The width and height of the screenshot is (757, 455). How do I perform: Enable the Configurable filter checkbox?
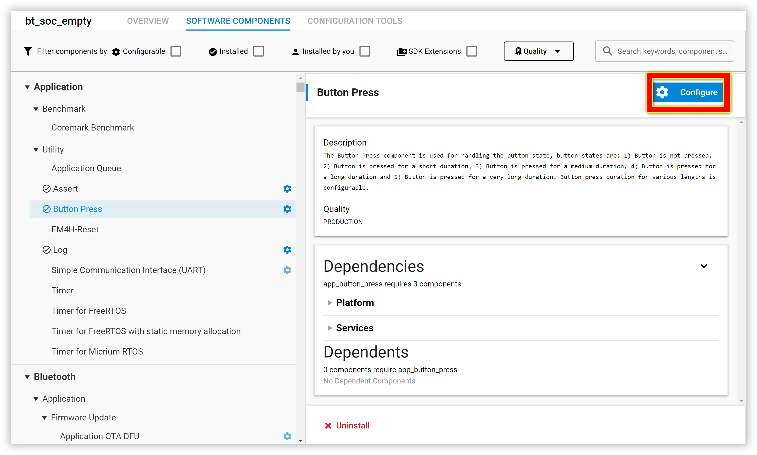coord(176,51)
